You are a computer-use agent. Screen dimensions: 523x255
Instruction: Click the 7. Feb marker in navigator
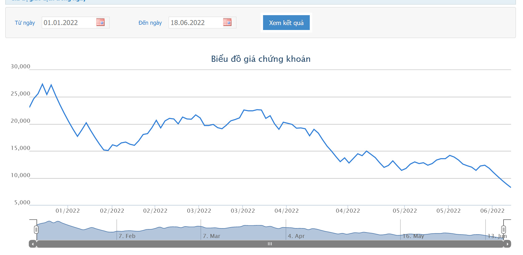pyautogui.click(x=127, y=236)
